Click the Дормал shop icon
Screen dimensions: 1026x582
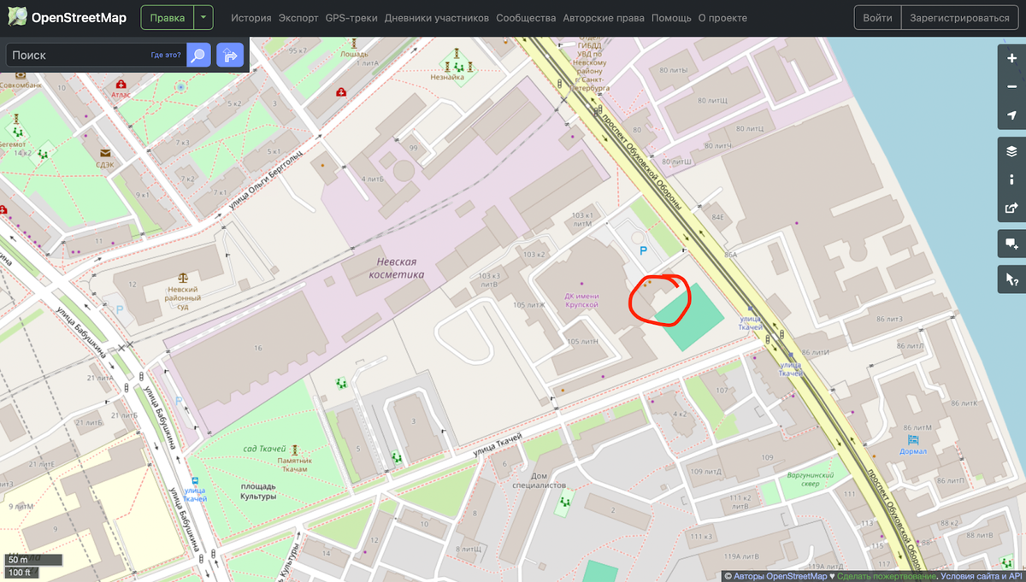914,441
